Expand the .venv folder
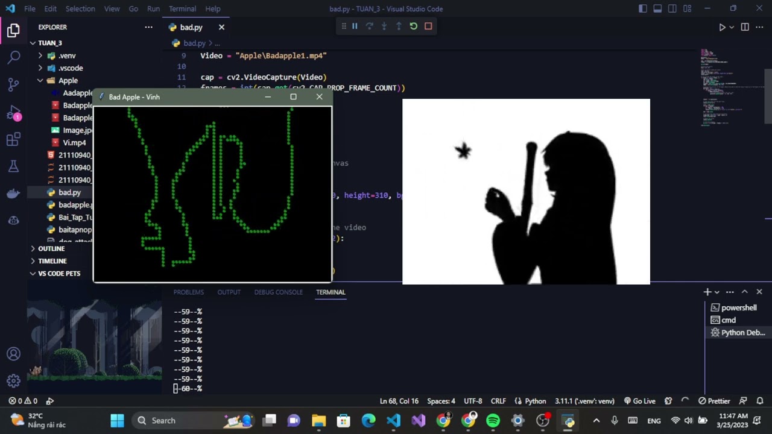The width and height of the screenshot is (772, 434). click(x=66, y=55)
